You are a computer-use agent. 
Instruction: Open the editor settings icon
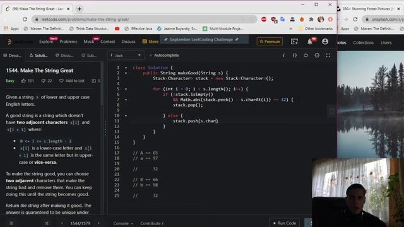click(x=317, y=55)
